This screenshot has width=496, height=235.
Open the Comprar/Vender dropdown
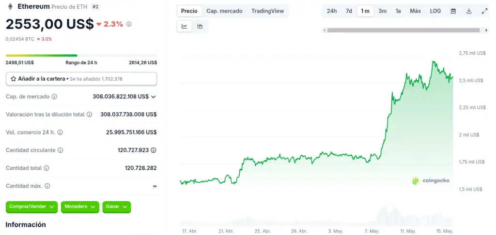pyautogui.click(x=31, y=207)
